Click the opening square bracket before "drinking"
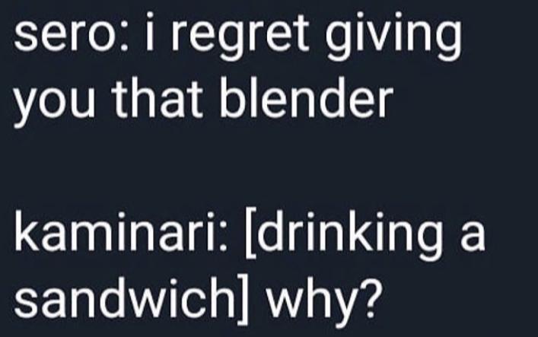 pyautogui.click(x=250, y=236)
